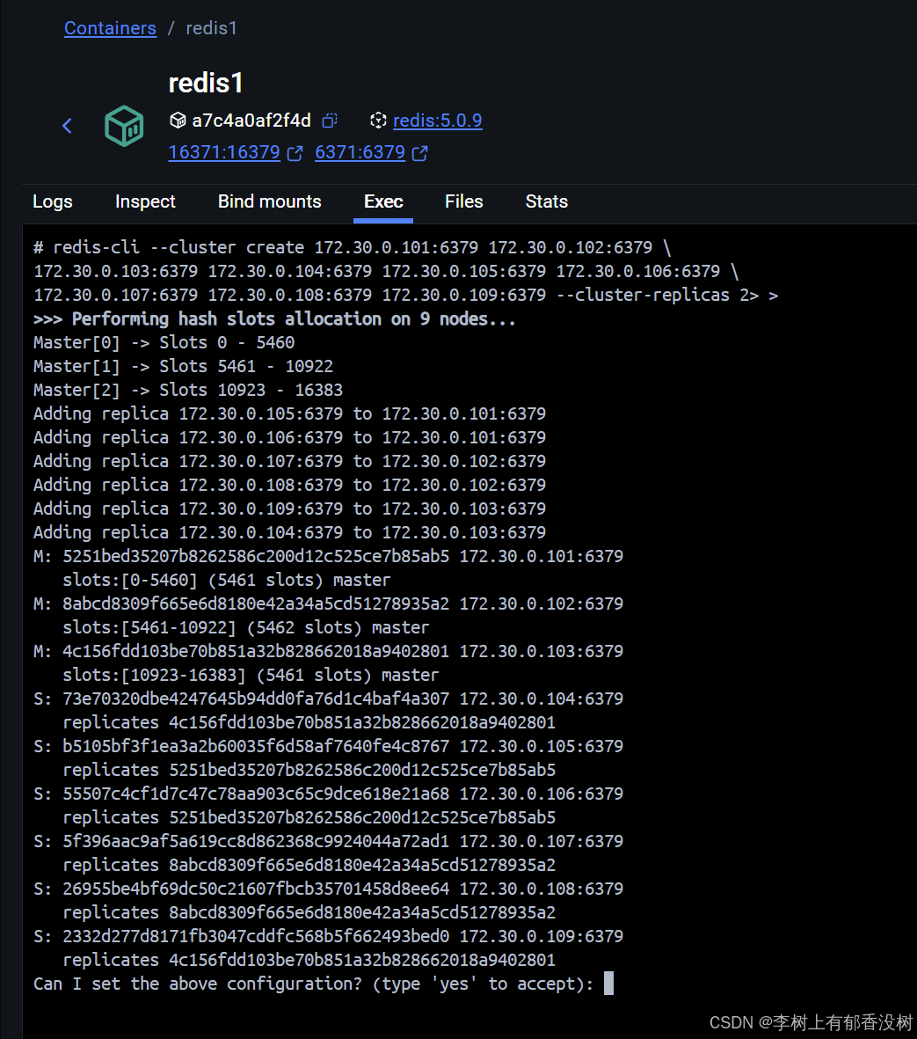917x1039 pixels.
Task: Copy container ID a7c4a0af2f4d
Action: pyautogui.click(x=330, y=121)
